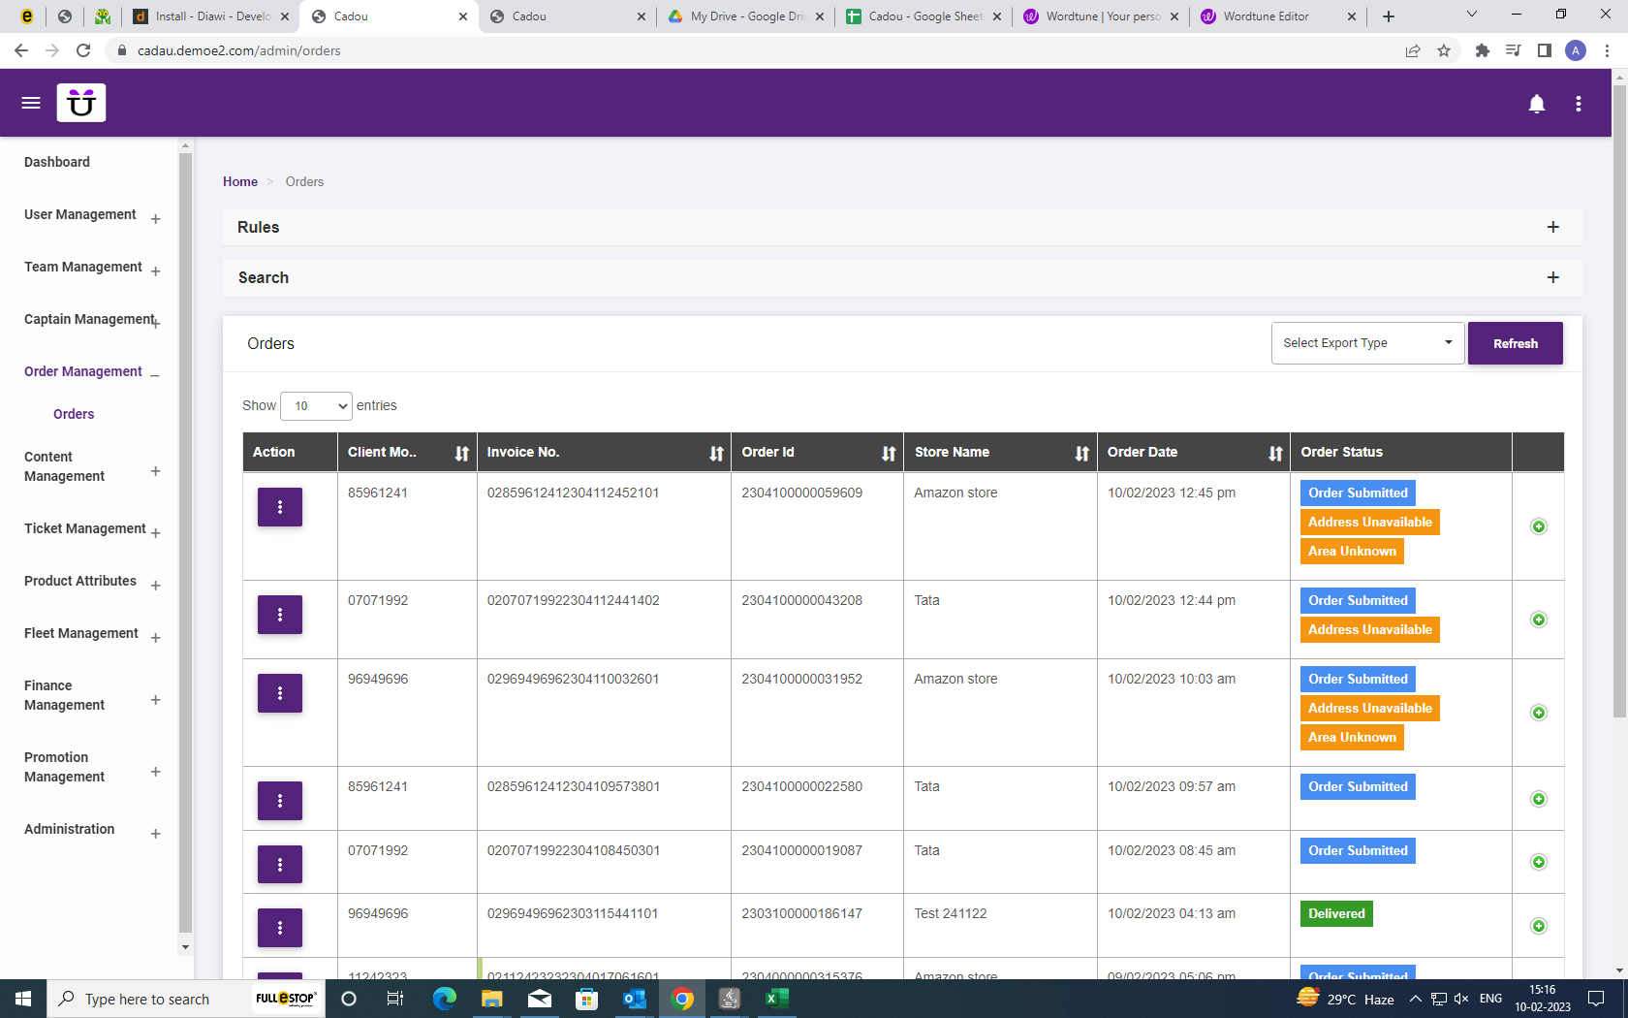The image size is (1628, 1018).
Task: Open action menu for order 2304100000019087
Action: point(280,865)
